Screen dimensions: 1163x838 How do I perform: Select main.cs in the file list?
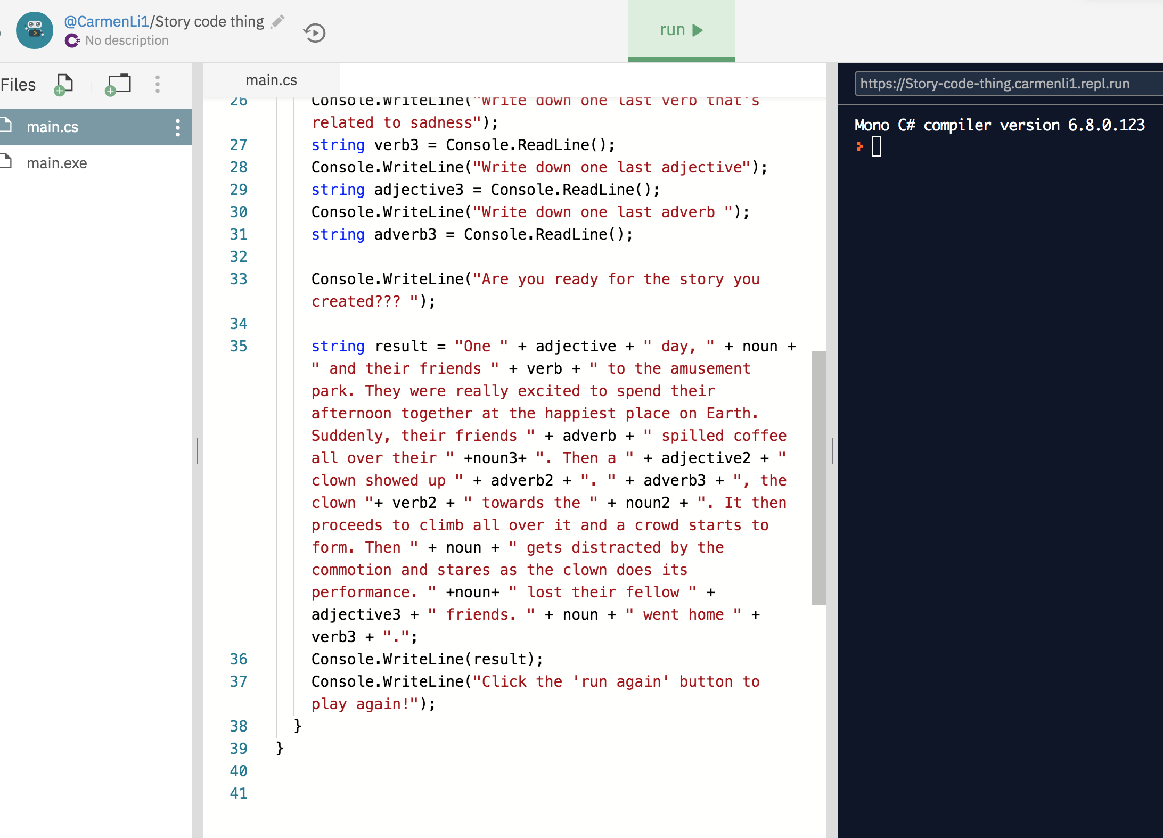pos(52,127)
